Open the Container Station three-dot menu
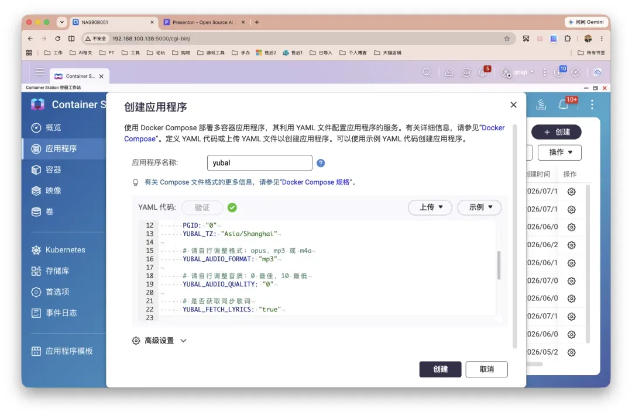Viewport: 632px width, 416px height. pos(592,105)
